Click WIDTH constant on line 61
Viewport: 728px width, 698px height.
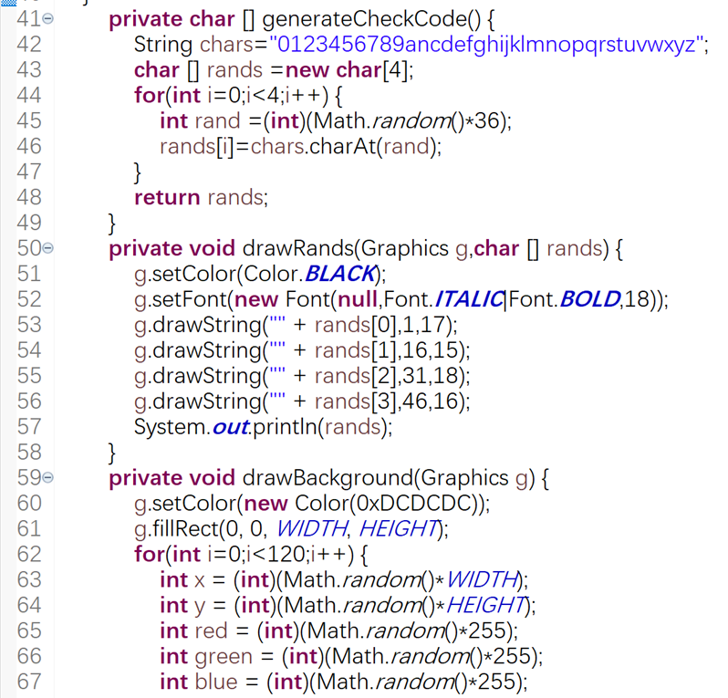311,529
